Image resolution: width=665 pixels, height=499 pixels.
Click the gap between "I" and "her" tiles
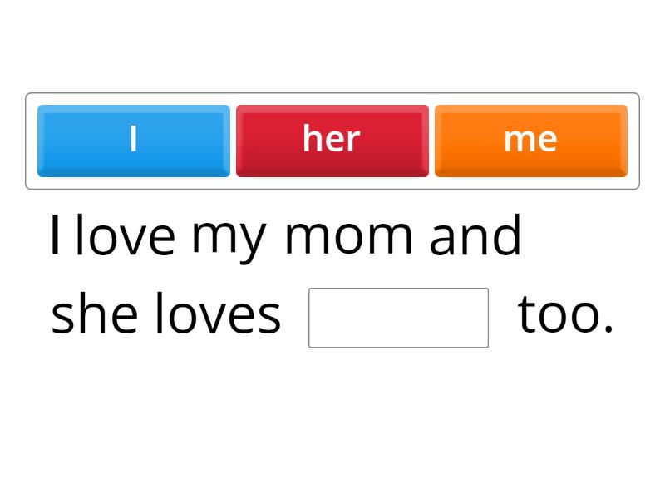click(233, 141)
